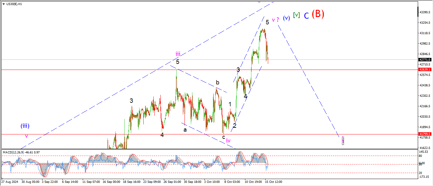Click the 15 Oct 12:00 time label
The height and width of the screenshot is (186, 433).
tap(273, 182)
